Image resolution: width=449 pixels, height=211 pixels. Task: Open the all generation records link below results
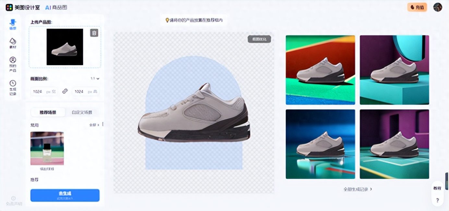(358, 189)
